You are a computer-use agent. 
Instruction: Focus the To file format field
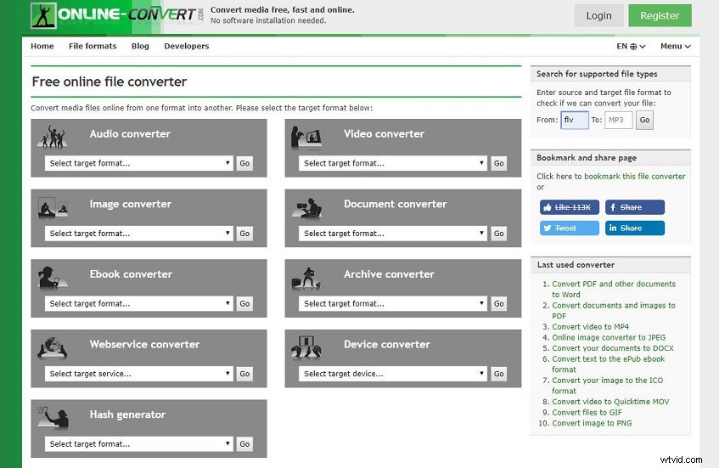619,121
